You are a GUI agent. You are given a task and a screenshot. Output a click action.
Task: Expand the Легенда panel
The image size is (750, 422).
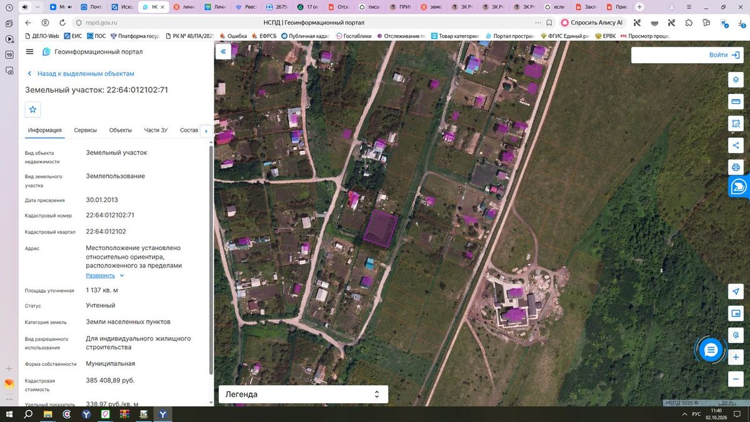[303, 394]
